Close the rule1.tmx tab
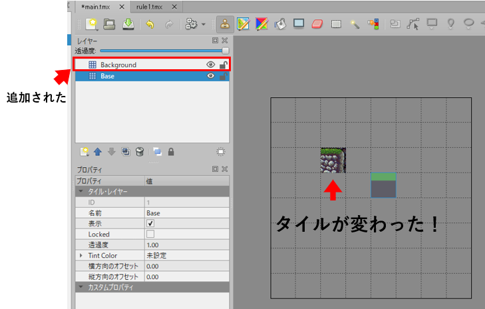This screenshot has height=309, width=485. (x=174, y=7)
